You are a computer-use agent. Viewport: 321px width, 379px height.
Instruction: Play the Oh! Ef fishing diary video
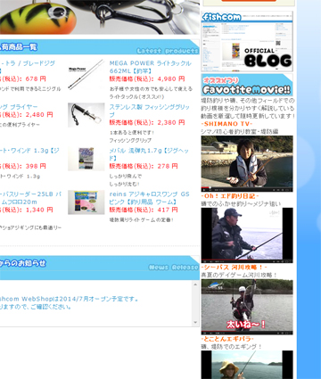click(x=247, y=235)
